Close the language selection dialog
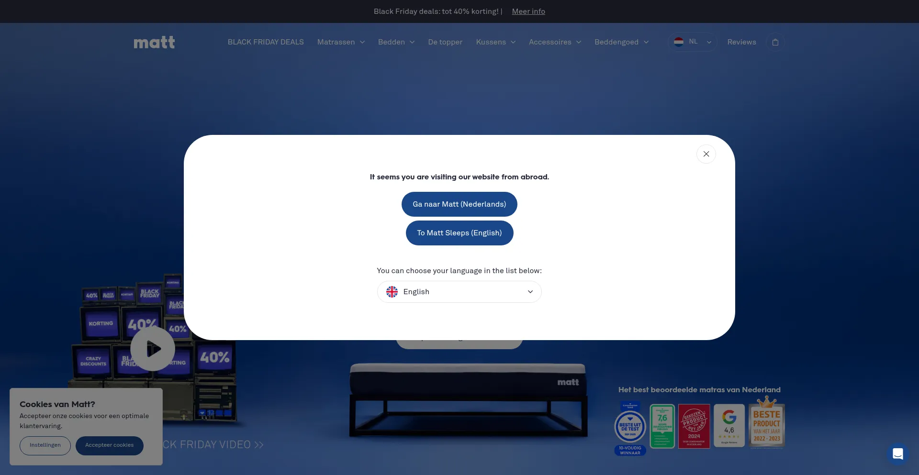919x475 pixels. pyautogui.click(x=706, y=154)
